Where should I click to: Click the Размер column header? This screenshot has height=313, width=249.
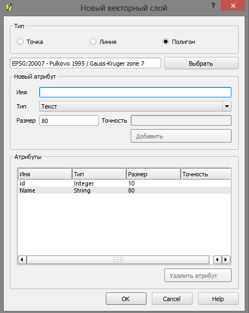[x=154, y=174]
